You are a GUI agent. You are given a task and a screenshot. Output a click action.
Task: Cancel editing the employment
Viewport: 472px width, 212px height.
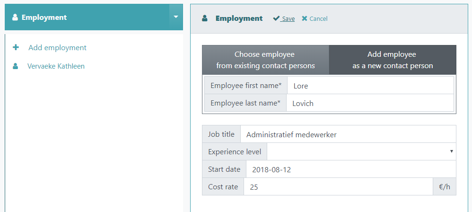(315, 18)
